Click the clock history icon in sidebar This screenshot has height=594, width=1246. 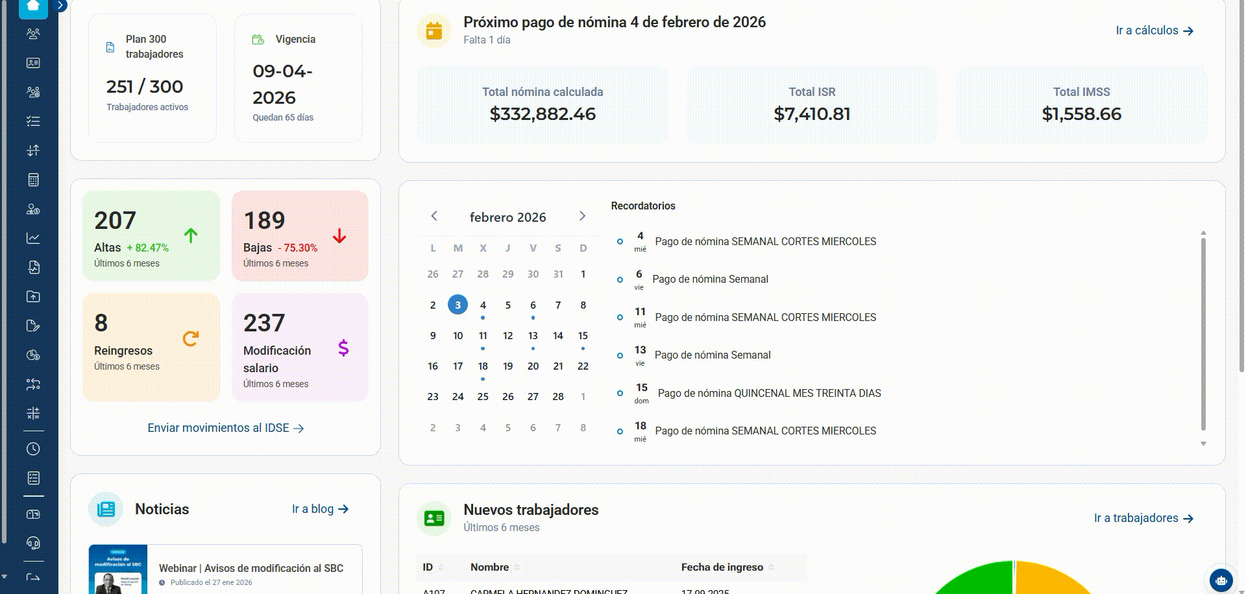click(33, 449)
